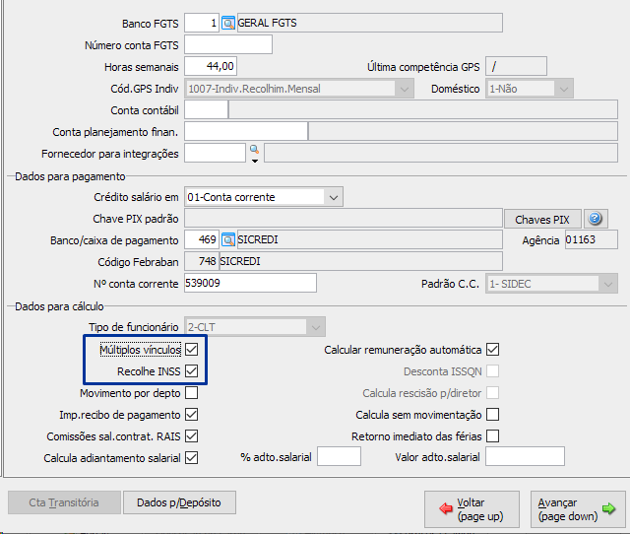The image size is (630, 534).
Task: Toggle Calcular remuneração automática checkbox
Action: pyautogui.click(x=493, y=350)
